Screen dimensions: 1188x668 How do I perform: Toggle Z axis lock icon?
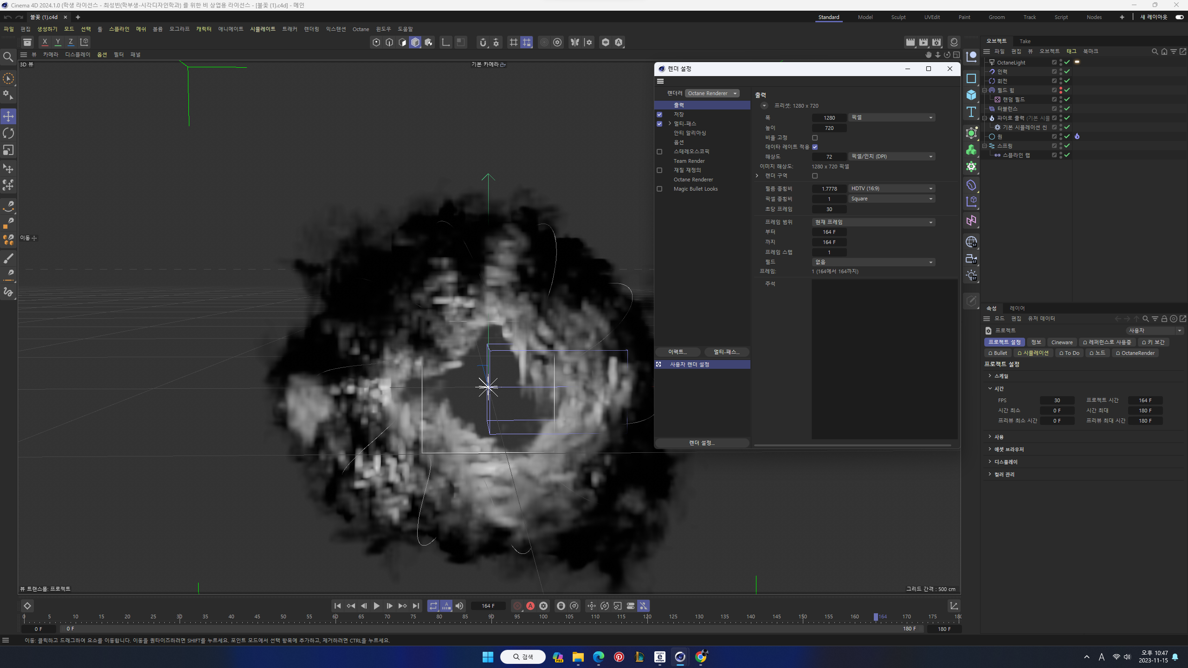[71, 42]
